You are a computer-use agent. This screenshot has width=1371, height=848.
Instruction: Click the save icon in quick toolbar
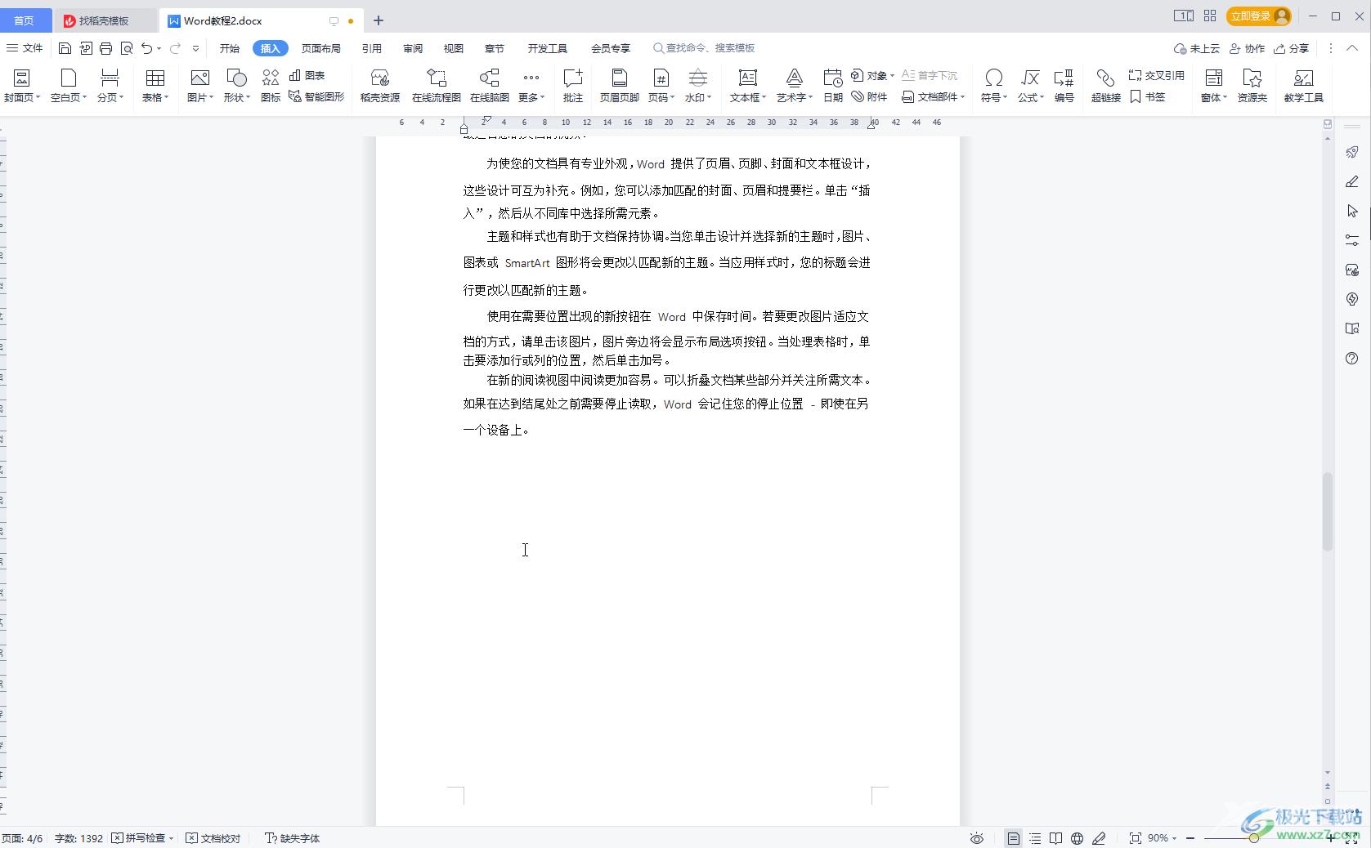(x=65, y=48)
